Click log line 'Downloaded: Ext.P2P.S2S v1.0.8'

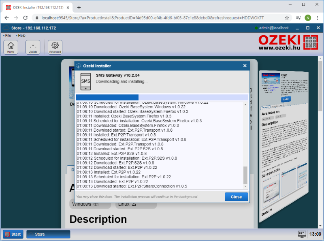[x=115, y=163]
